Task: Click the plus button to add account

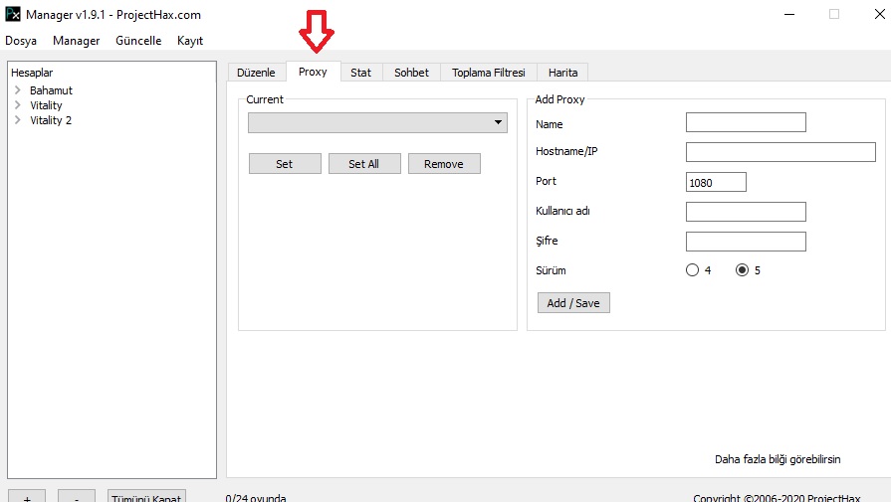Action: pyautogui.click(x=26, y=496)
